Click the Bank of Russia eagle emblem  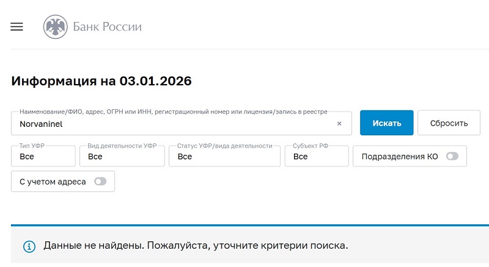[x=56, y=27]
